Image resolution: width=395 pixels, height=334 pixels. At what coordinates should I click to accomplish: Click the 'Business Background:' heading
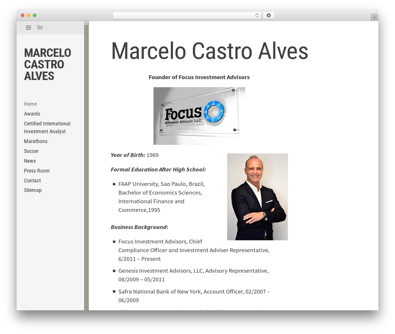[139, 227]
